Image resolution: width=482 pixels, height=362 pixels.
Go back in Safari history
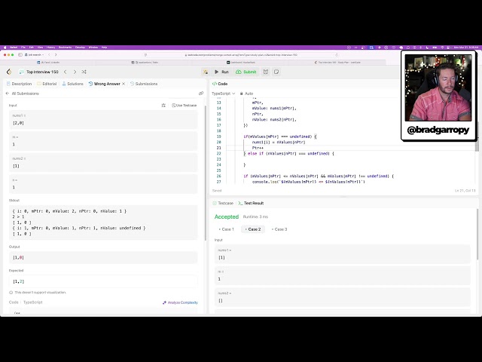[x=49, y=55]
